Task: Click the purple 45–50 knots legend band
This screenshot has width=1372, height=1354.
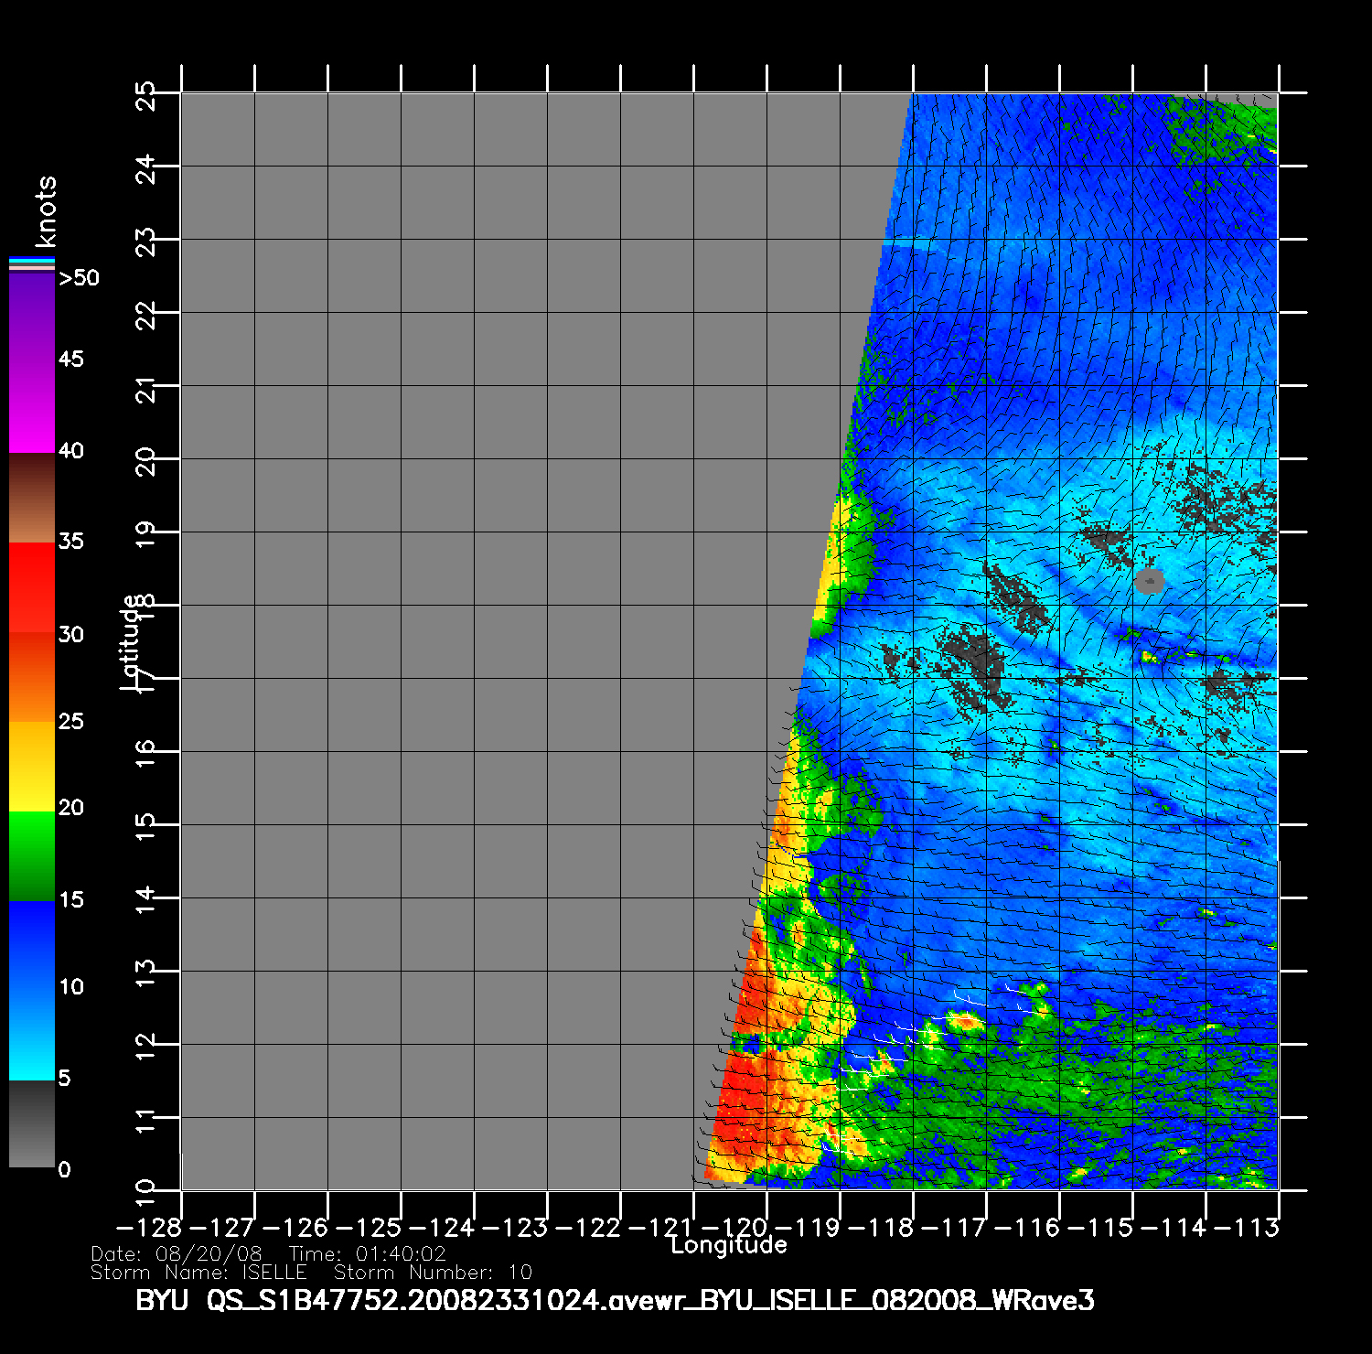Action: point(32,316)
